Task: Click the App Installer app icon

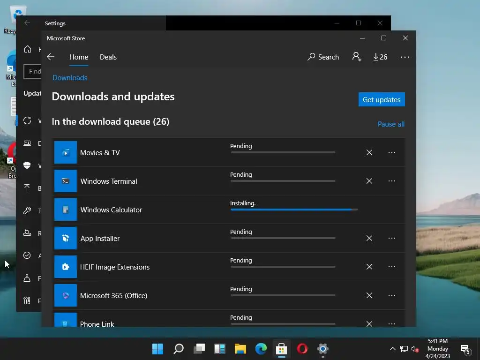Action: (x=66, y=238)
